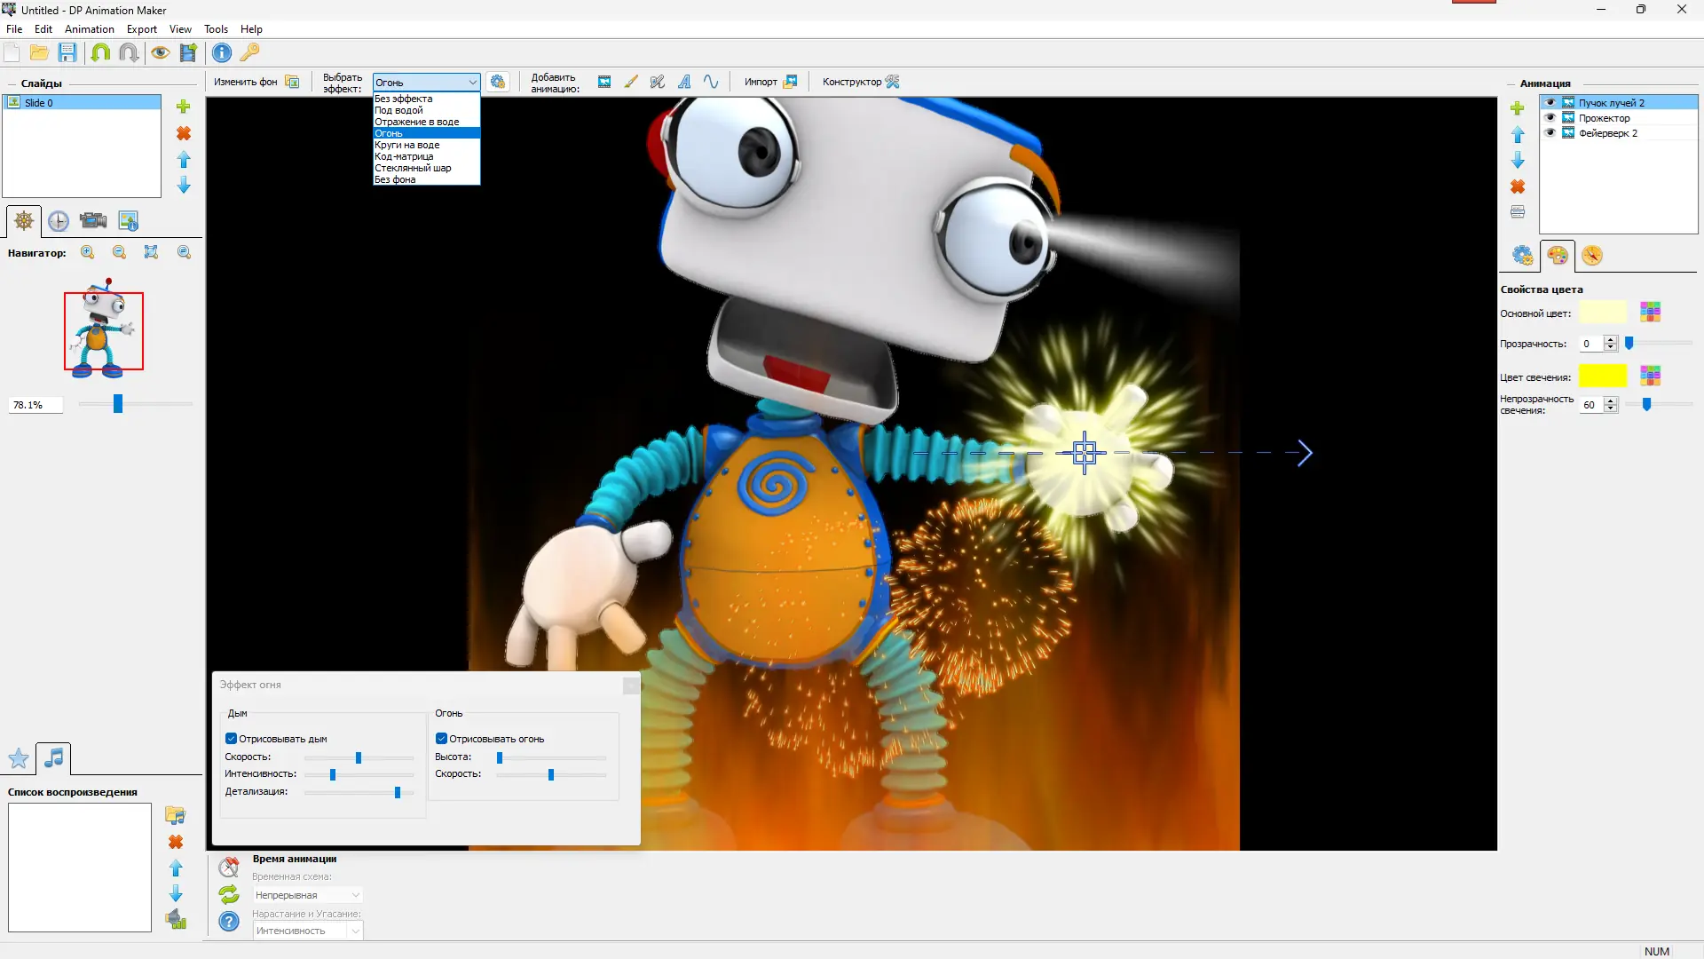Open the music playlist tab icon
1704x959 pixels.
click(54, 758)
